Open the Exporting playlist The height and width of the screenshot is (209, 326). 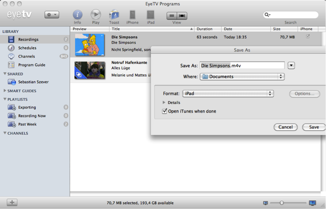[x=35, y=107]
